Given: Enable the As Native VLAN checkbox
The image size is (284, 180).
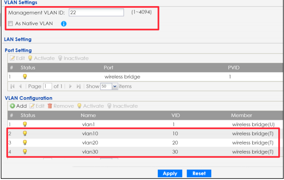Looking at the screenshot, I should [x=10, y=24].
